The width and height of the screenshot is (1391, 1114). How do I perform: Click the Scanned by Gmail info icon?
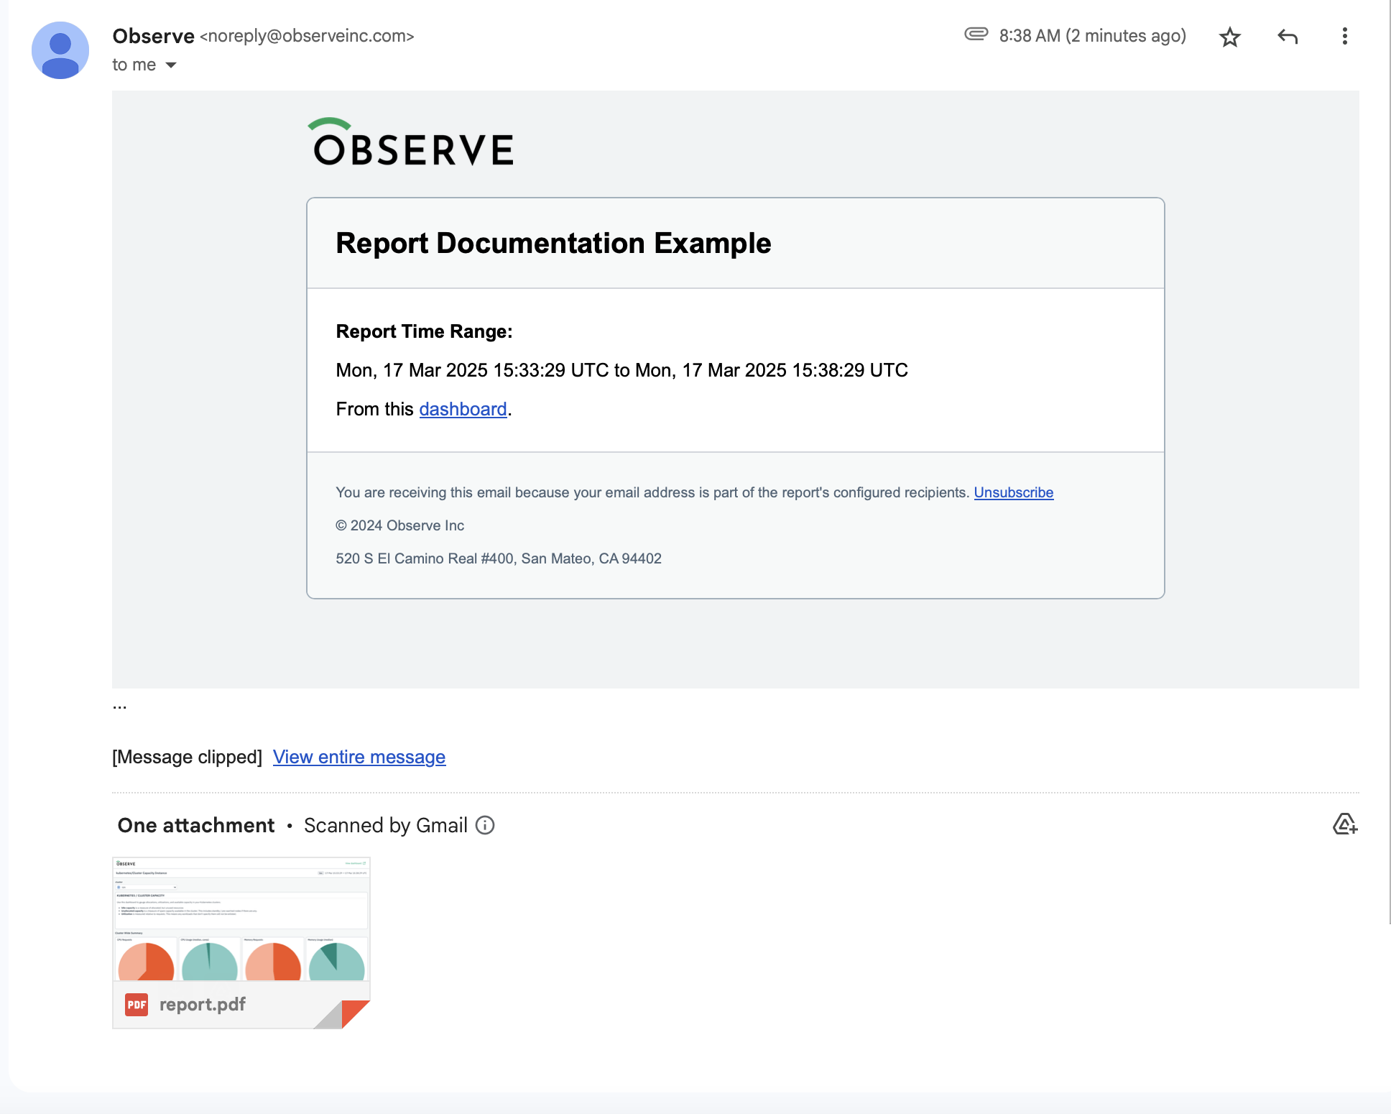point(486,825)
